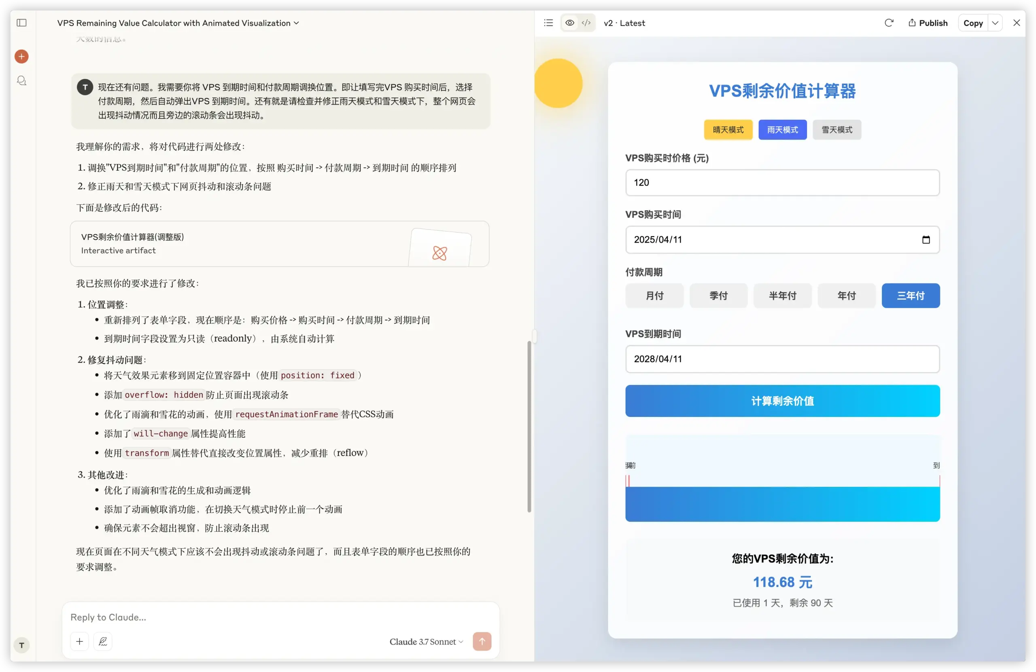Select 雪天模式 snowy mode

(x=836, y=130)
